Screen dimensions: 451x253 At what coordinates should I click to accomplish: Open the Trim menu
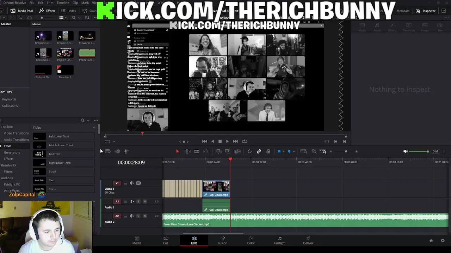click(50, 2)
